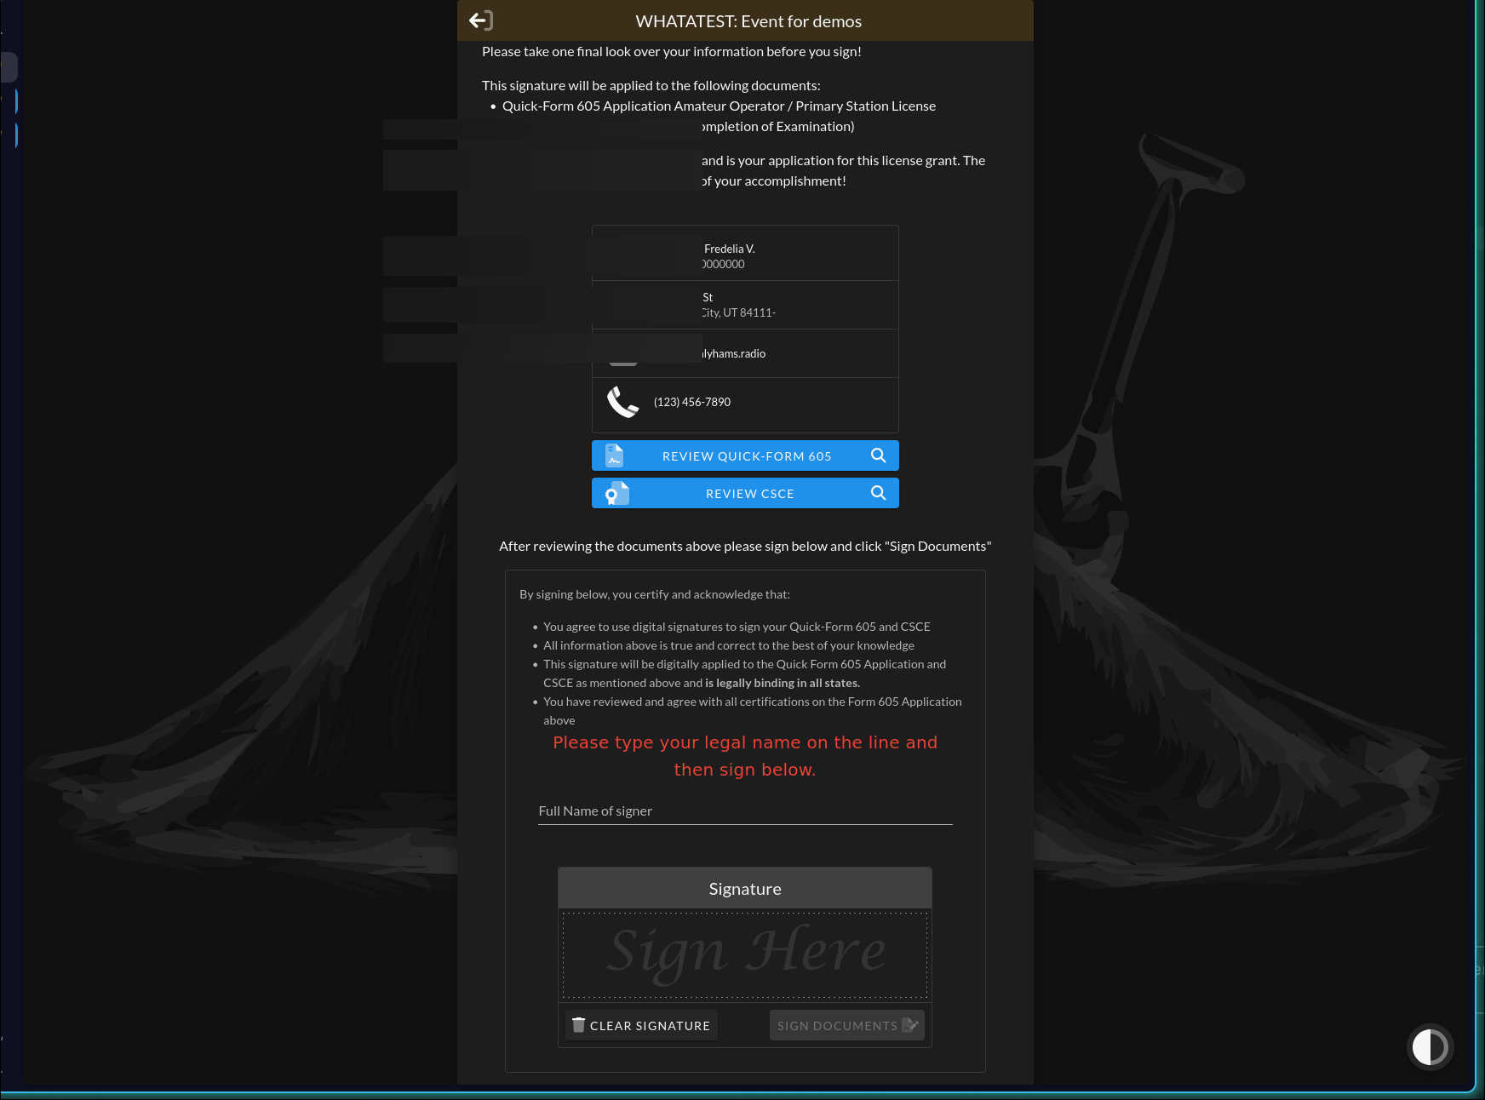Click 'Please take one final look' text
Viewport: 1485px width, 1100px height.
[672, 51]
